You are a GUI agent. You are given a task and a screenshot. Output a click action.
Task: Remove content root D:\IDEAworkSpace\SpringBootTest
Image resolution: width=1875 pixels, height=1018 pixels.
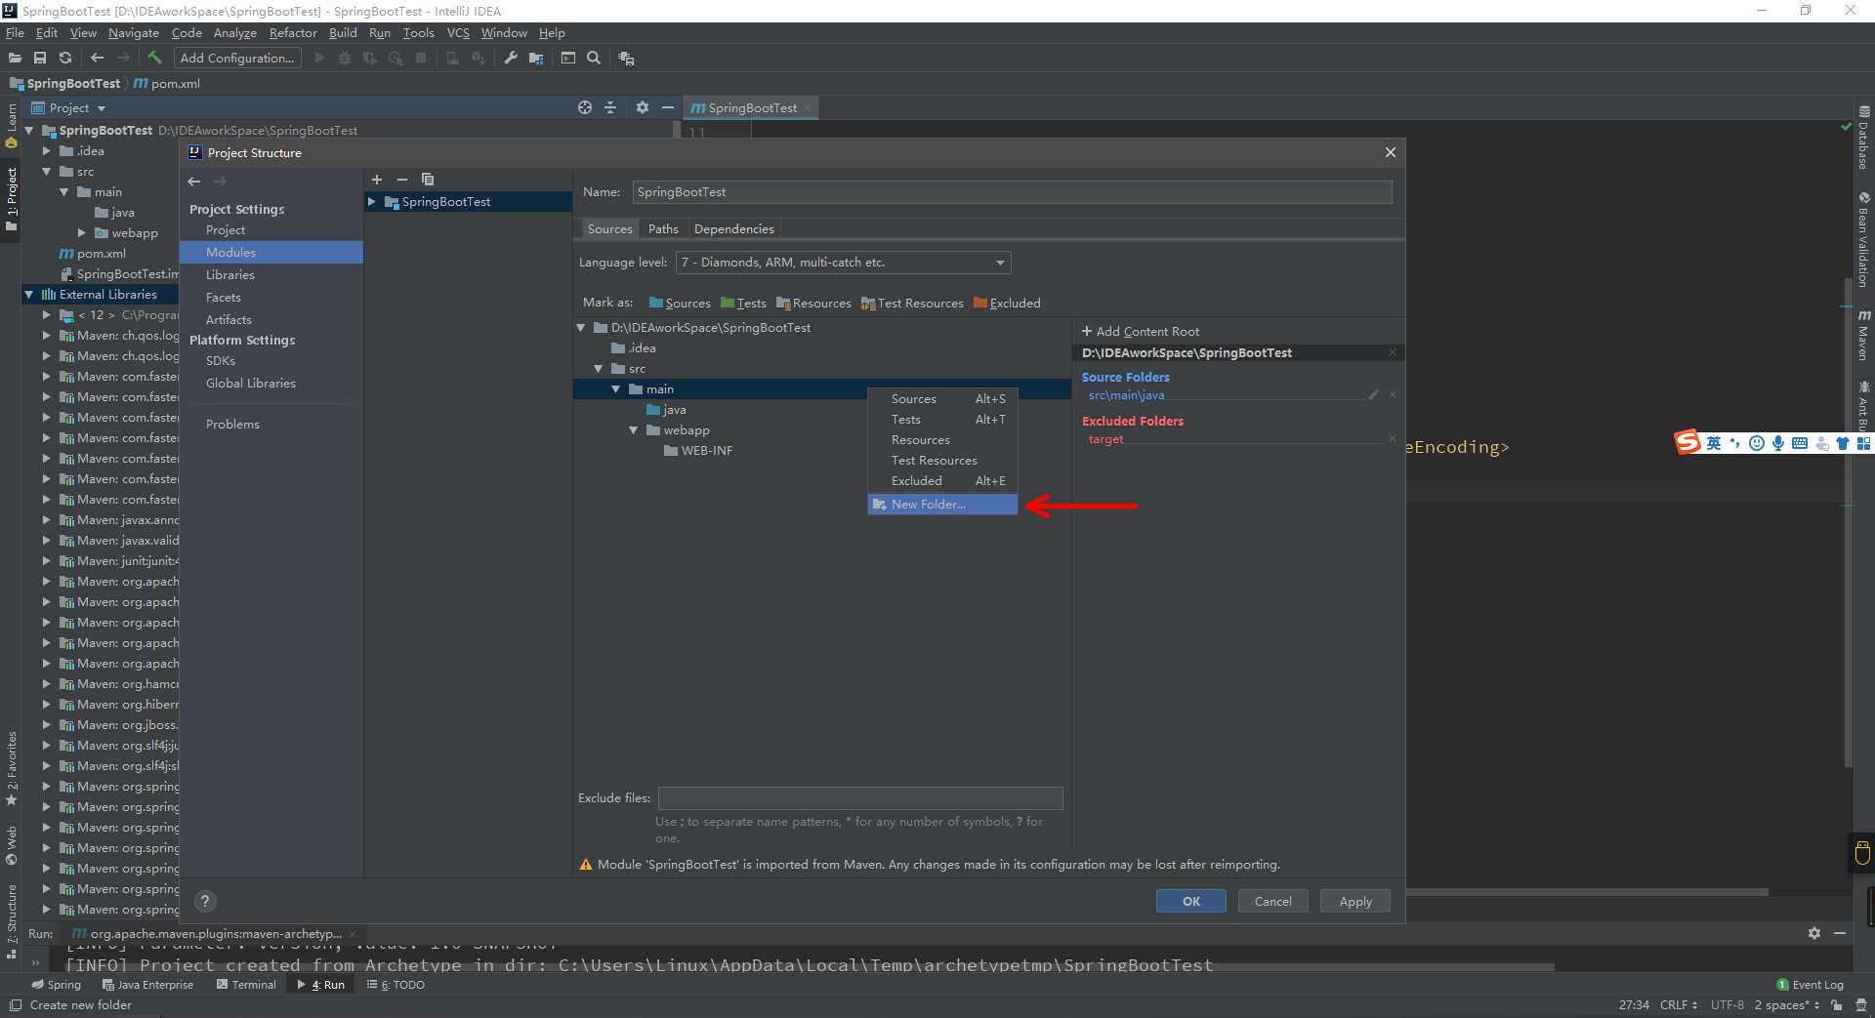point(1393,352)
